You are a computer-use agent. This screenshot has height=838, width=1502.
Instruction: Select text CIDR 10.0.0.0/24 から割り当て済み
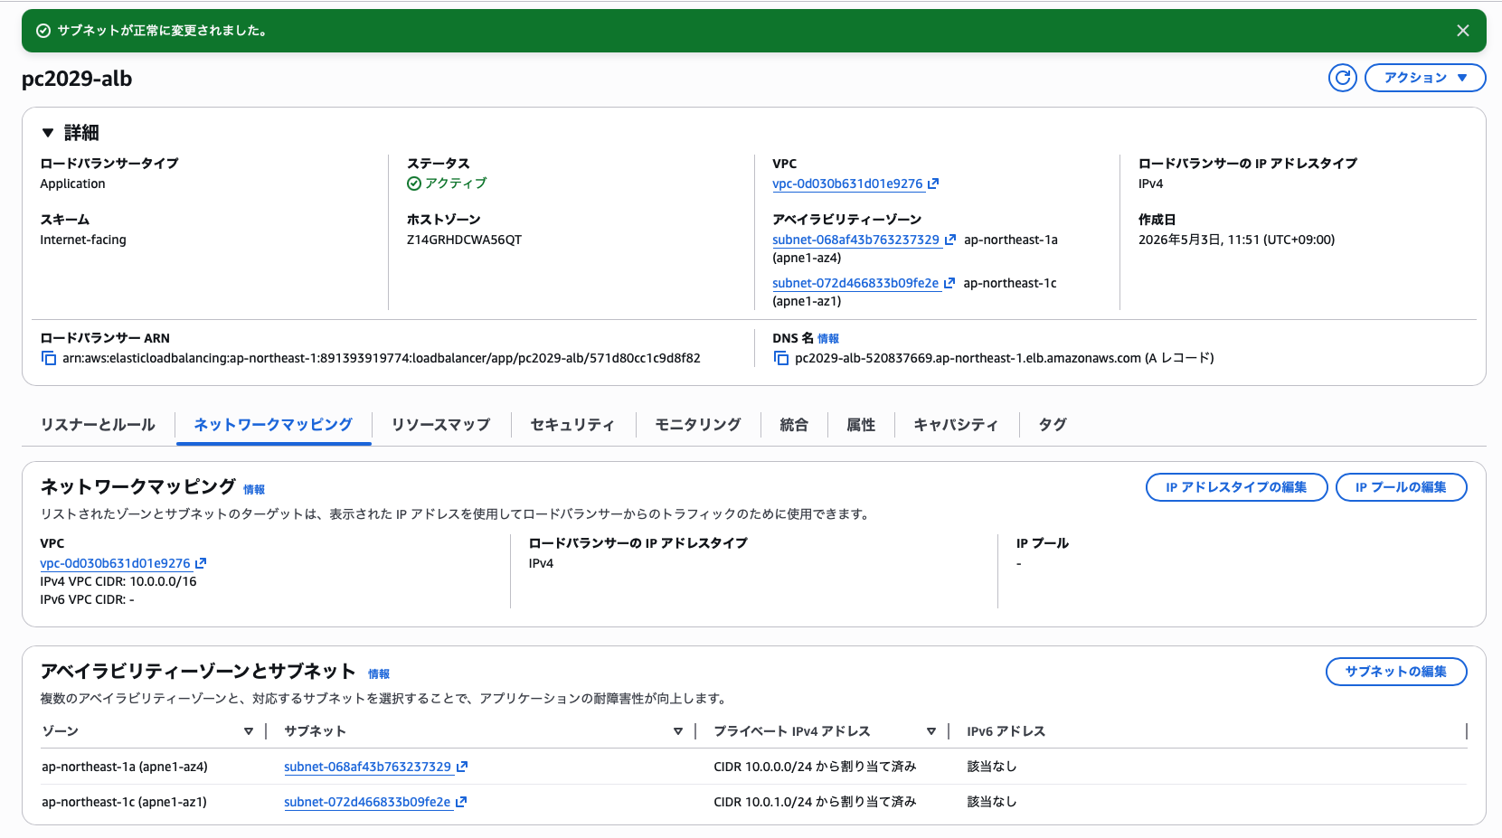(815, 767)
